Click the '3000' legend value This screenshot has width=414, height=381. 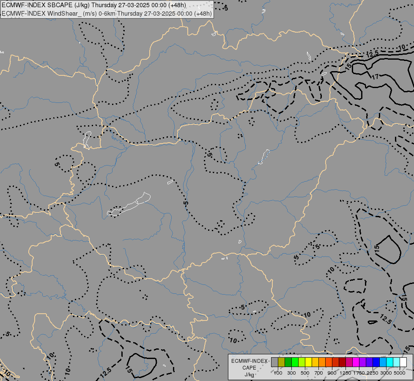[x=386, y=373]
